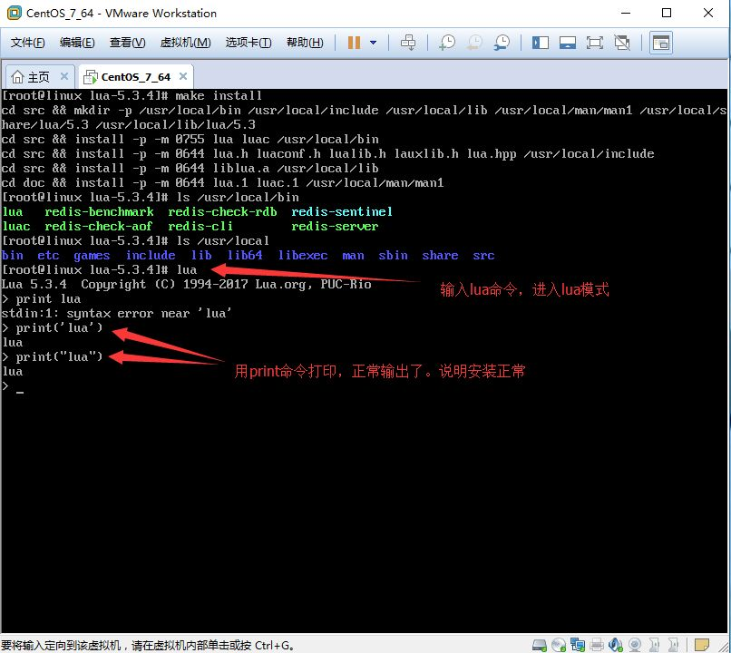The height and width of the screenshot is (653, 731).
Task: Click the 'redis-benchmark' file name
Action: [x=99, y=211]
